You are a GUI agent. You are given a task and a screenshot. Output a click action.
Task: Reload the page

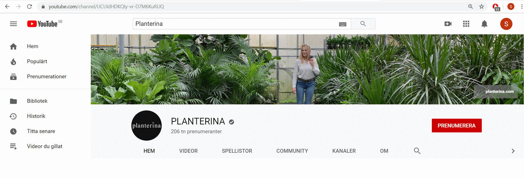coord(30,7)
